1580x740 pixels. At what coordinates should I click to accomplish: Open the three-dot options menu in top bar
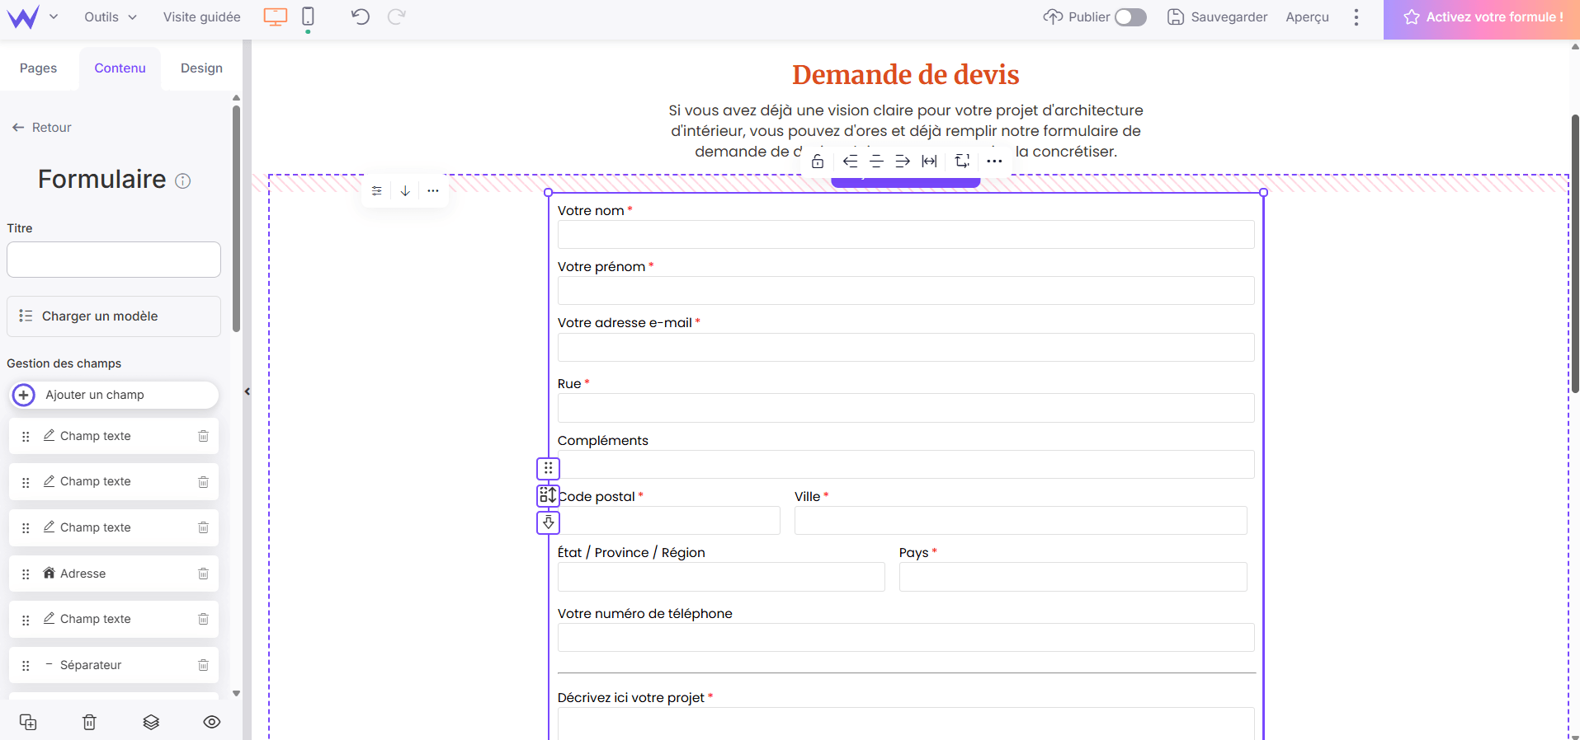(x=1356, y=16)
